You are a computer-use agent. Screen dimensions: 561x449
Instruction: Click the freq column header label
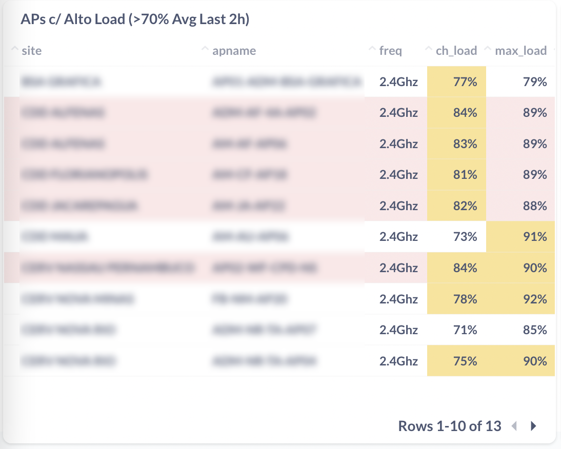tap(390, 50)
